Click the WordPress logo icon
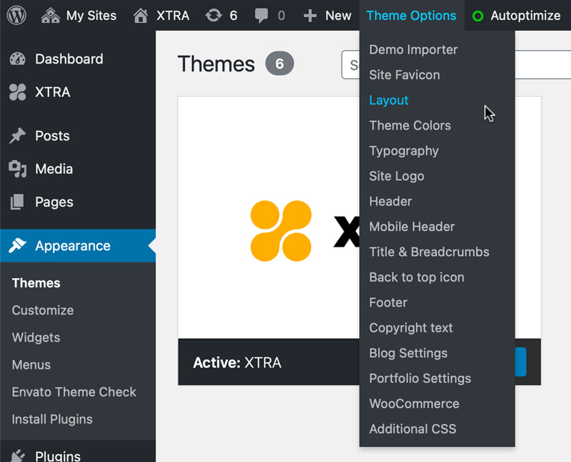This screenshot has width=571, height=462. coord(16,15)
